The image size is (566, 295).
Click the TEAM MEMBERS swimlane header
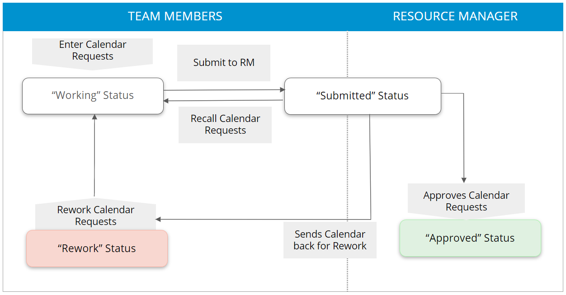[175, 17]
